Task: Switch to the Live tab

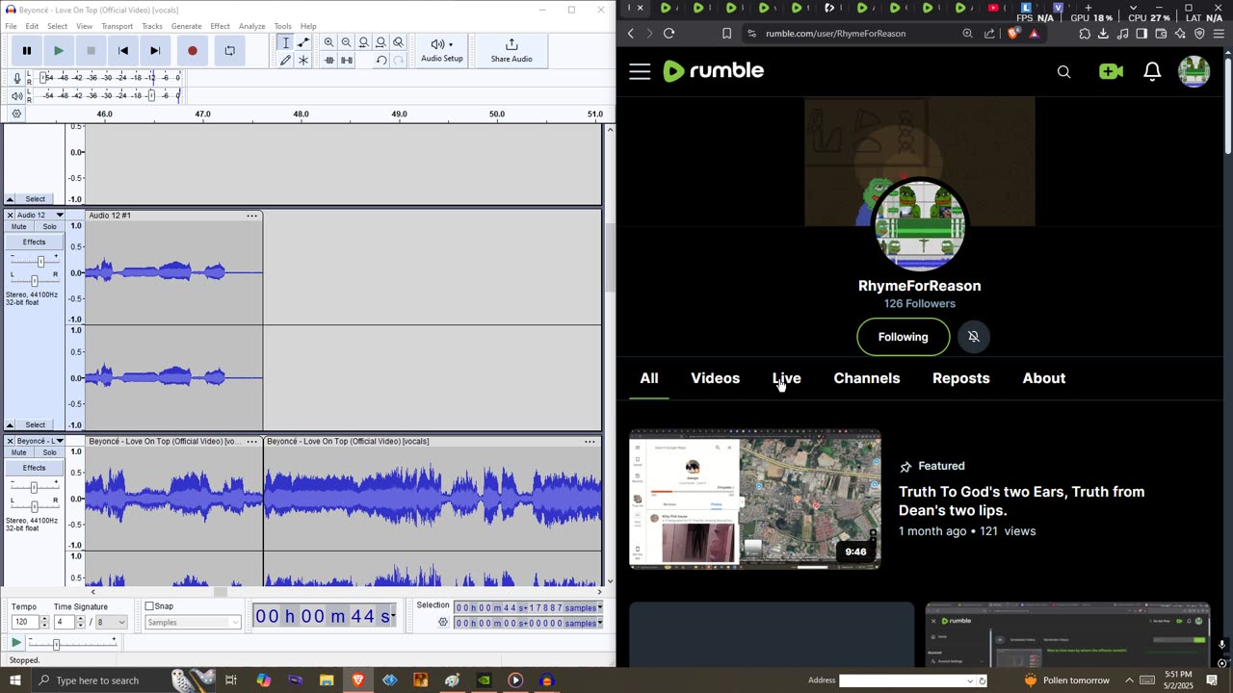Action: 786,378
